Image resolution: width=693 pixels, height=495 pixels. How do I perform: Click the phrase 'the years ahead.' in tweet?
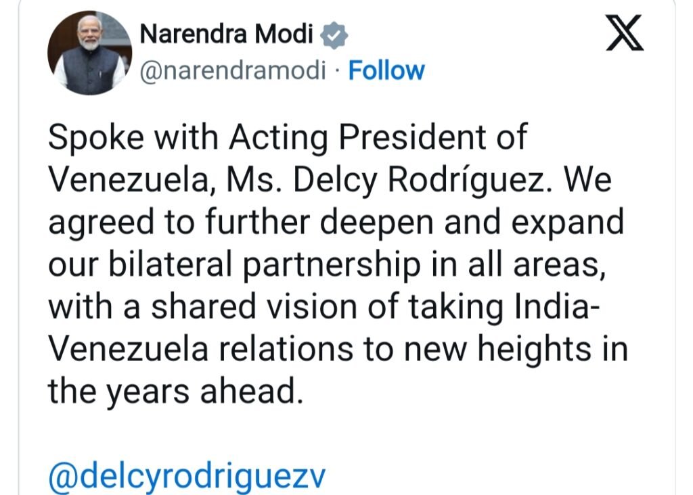(x=174, y=392)
